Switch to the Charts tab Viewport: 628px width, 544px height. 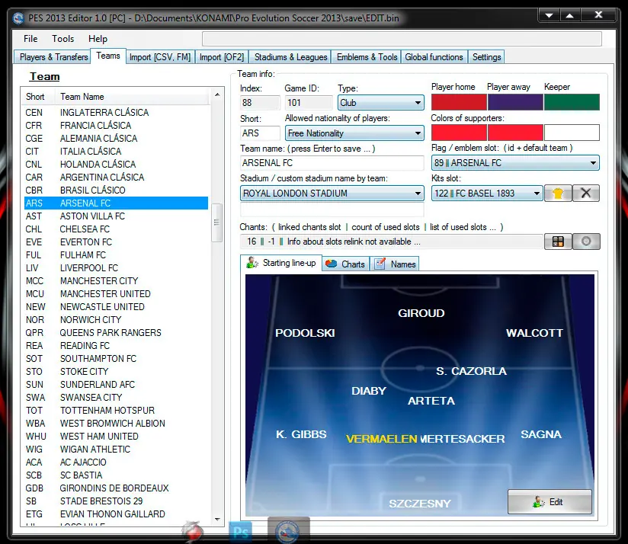tap(346, 264)
